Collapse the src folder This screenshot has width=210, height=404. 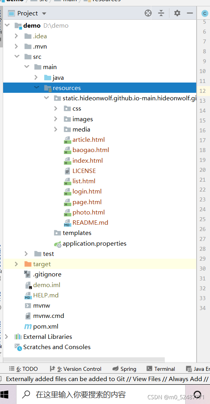point(17,56)
